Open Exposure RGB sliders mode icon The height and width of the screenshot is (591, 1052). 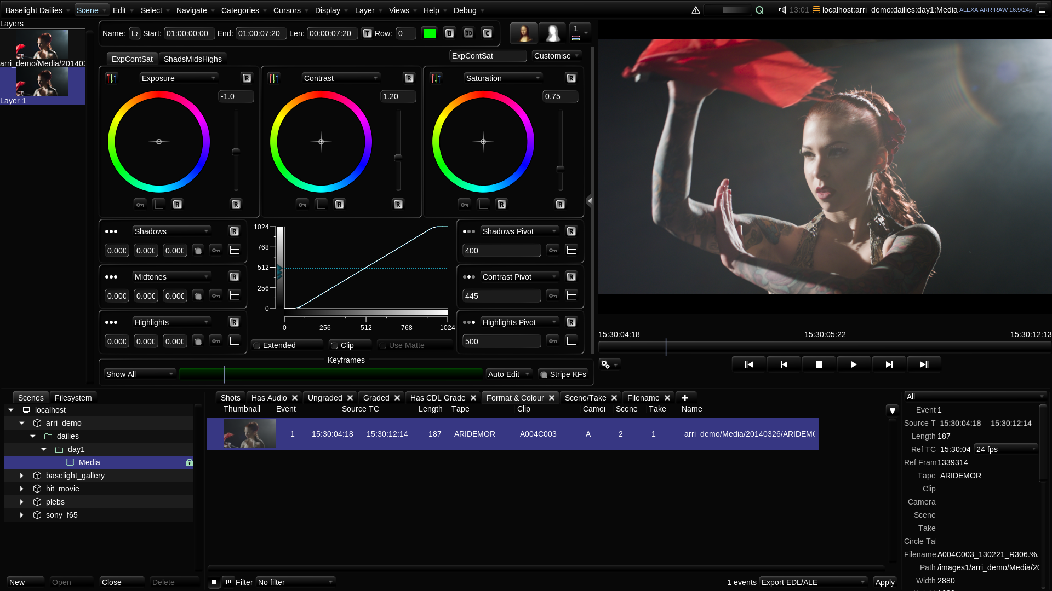point(111,78)
